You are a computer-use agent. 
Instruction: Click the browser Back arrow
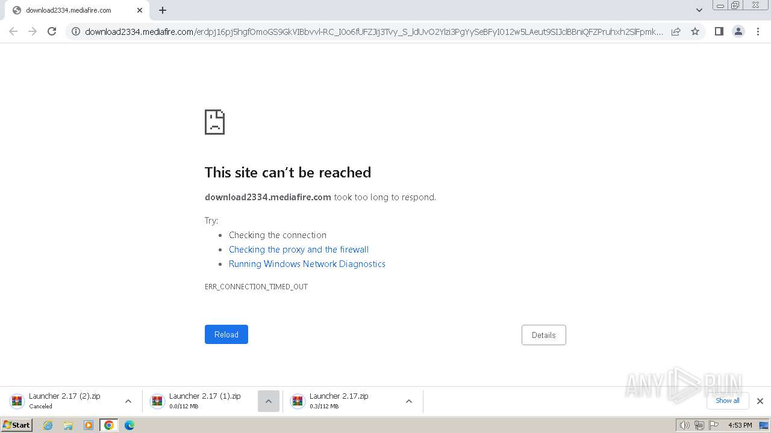click(x=13, y=31)
